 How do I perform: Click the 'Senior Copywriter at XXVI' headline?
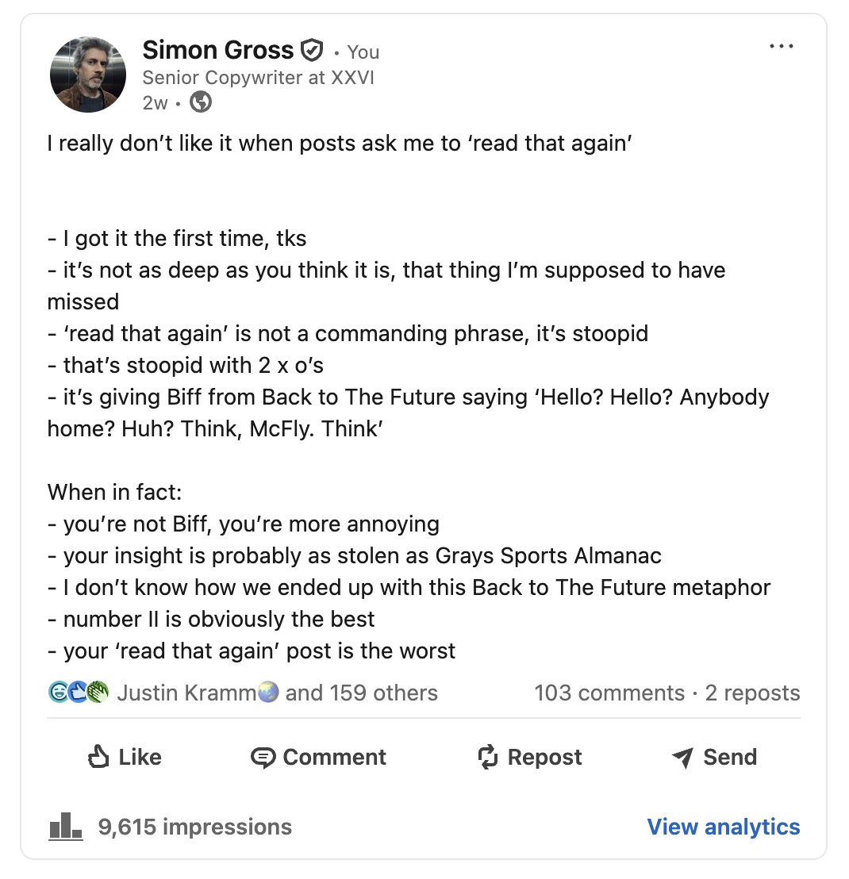(x=258, y=78)
